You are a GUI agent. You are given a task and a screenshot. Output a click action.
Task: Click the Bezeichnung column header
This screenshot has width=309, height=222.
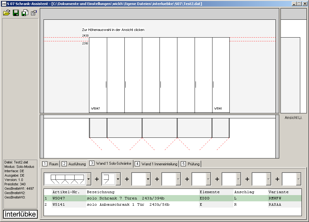(101, 192)
